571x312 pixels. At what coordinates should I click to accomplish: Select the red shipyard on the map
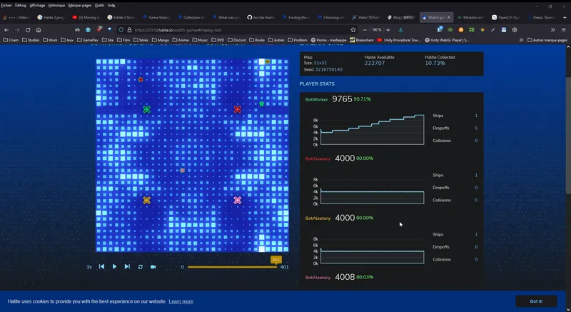point(238,109)
